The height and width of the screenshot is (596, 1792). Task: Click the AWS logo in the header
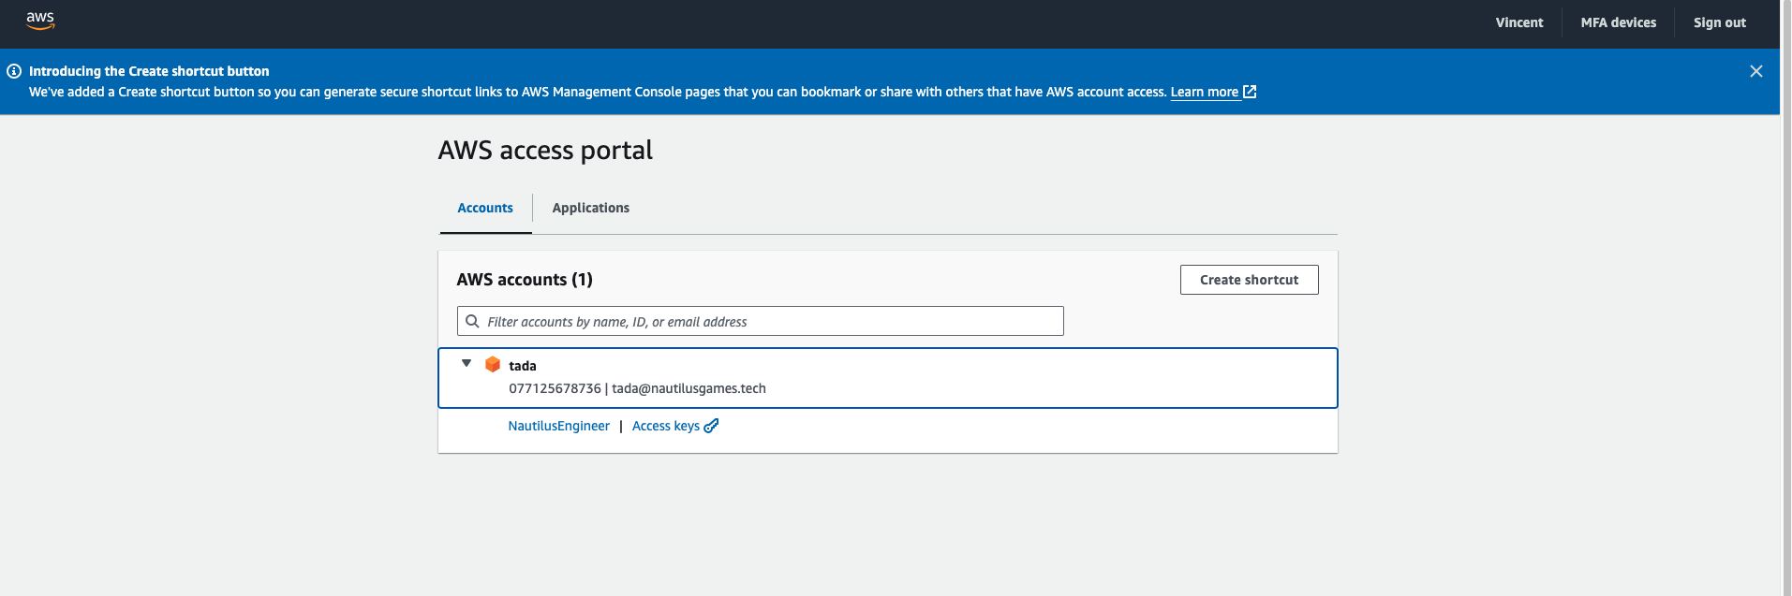(x=40, y=21)
